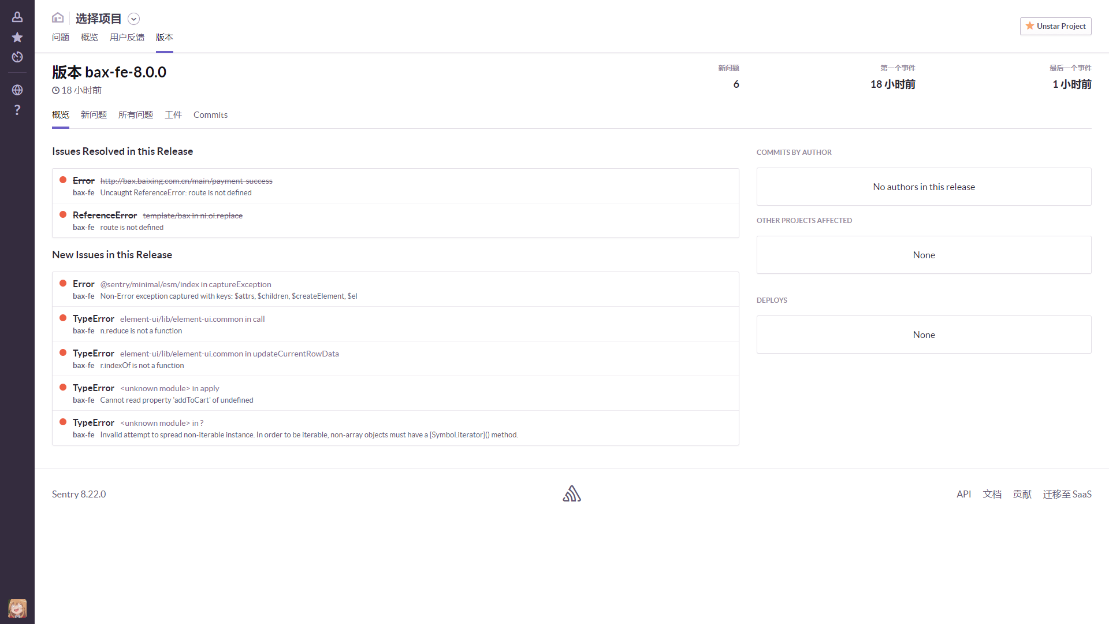Viewport: 1109px width, 624px height.
Task: Open the resolved ReferenceError issue
Action: (x=105, y=216)
